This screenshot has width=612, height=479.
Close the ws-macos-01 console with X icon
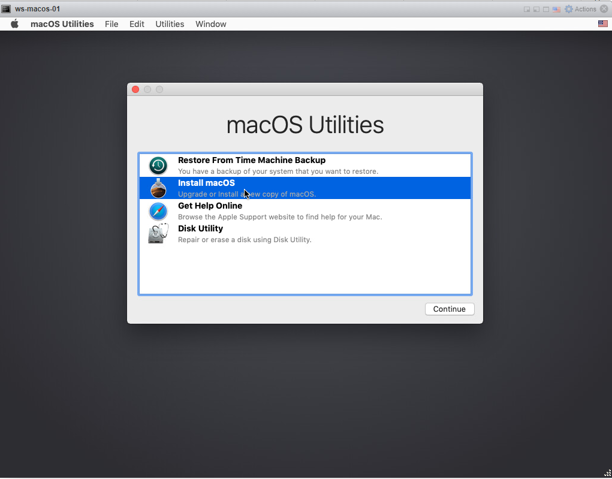pyautogui.click(x=604, y=9)
